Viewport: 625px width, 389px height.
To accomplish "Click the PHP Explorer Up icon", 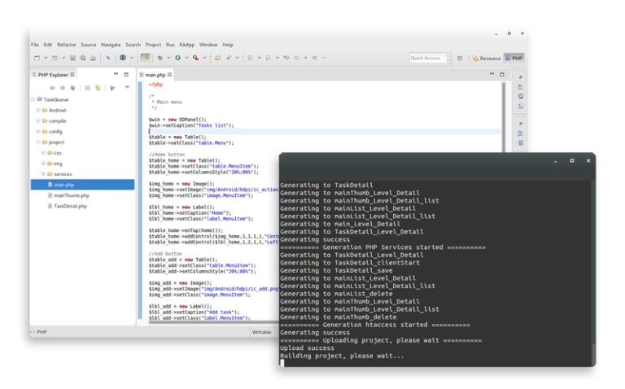I will [72, 88].
